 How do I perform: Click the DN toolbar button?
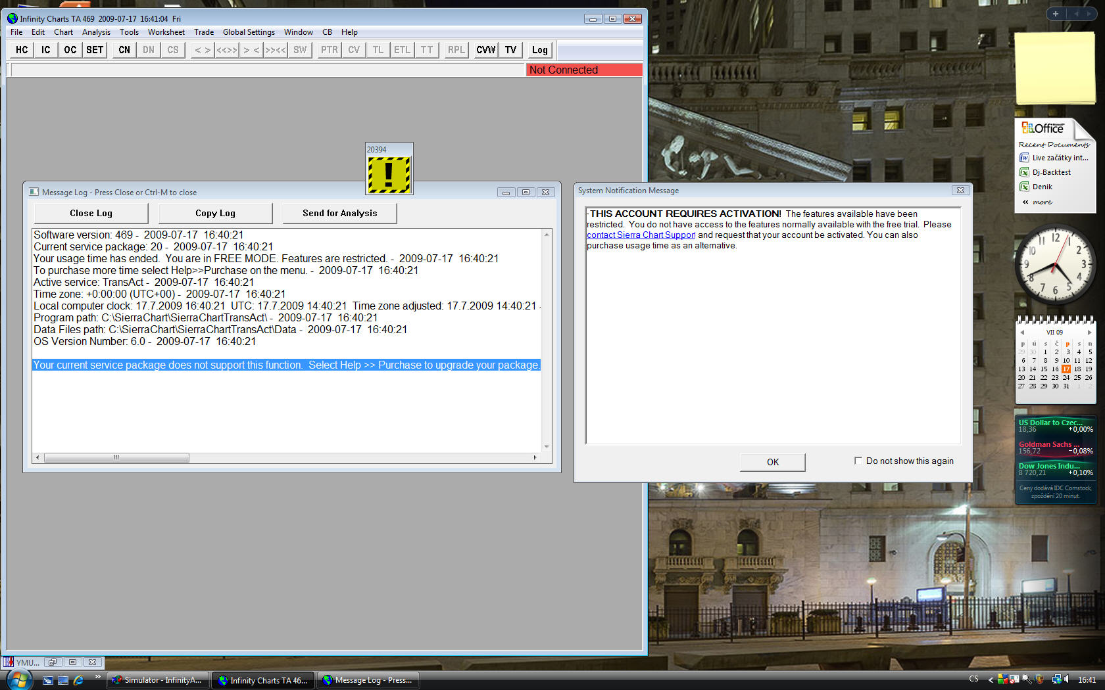pos(149,50)
